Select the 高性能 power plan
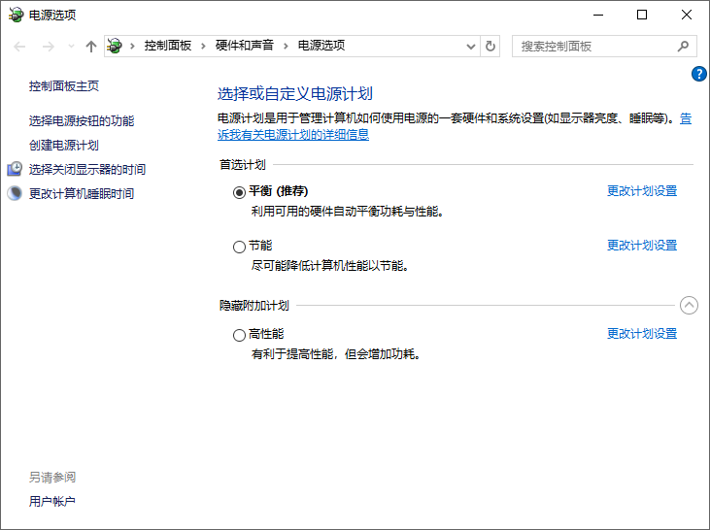The height and width of the screenshot is (530, 710). (x=240, y=335)
